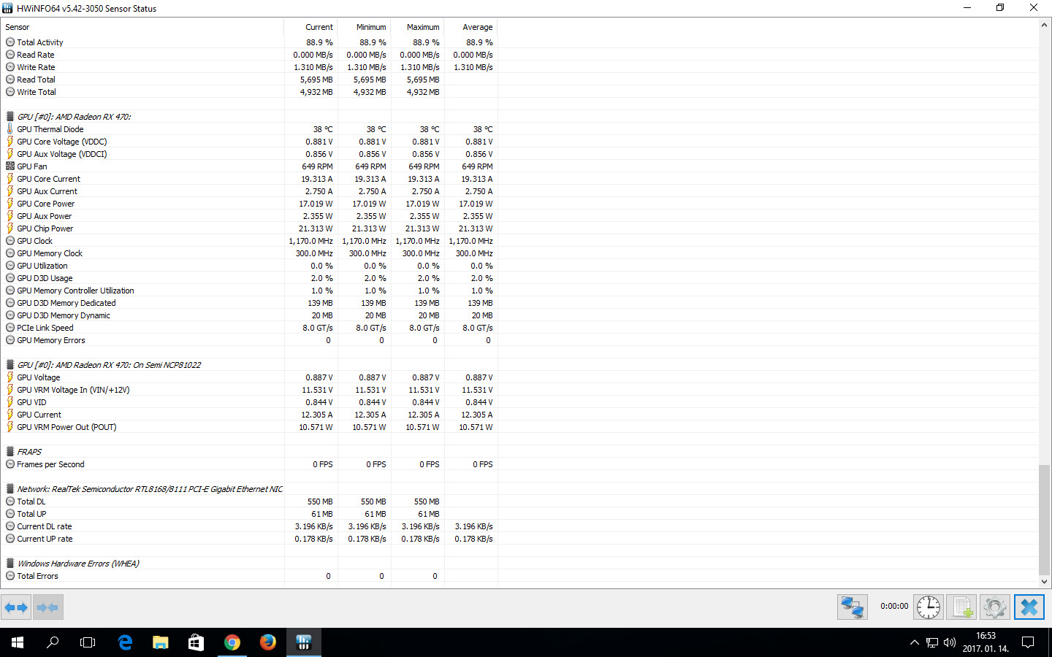Click the GPU Core Voltage lightning icon
This screenshot has width=1052, height=657.
pyautogui.click(x=10, y=142)
